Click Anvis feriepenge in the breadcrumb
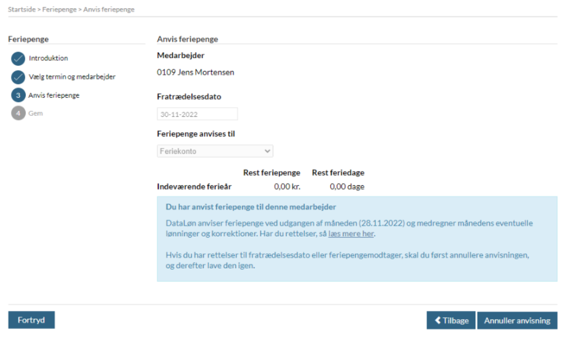The width and height of the screenshot is (573, 346). coord(109,10)
